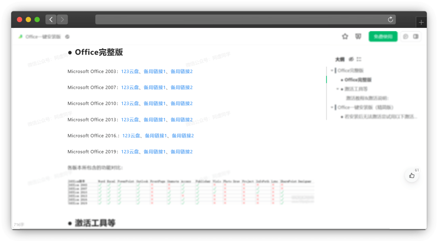Open 123云盘 link for Office 2010

tap(130, 103)
